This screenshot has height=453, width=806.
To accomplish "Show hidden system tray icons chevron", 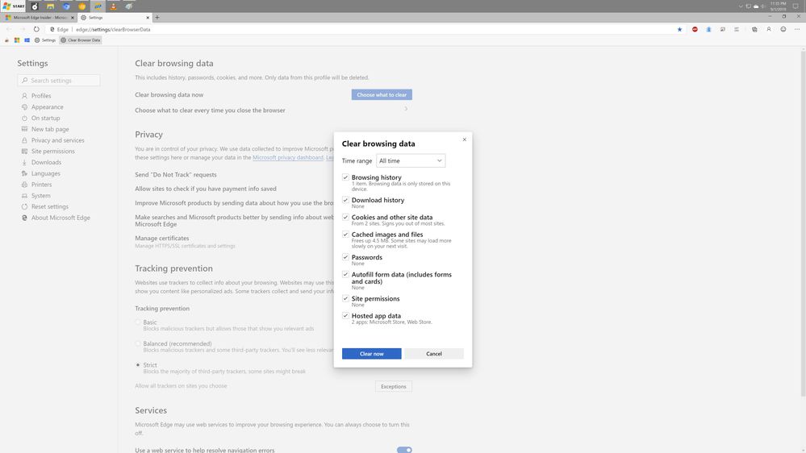I will 741,6.
